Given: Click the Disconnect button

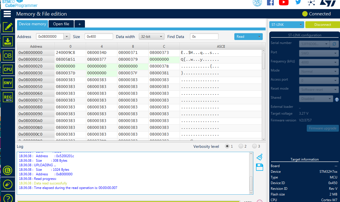Looking at the screenshot, I should 322,25.
